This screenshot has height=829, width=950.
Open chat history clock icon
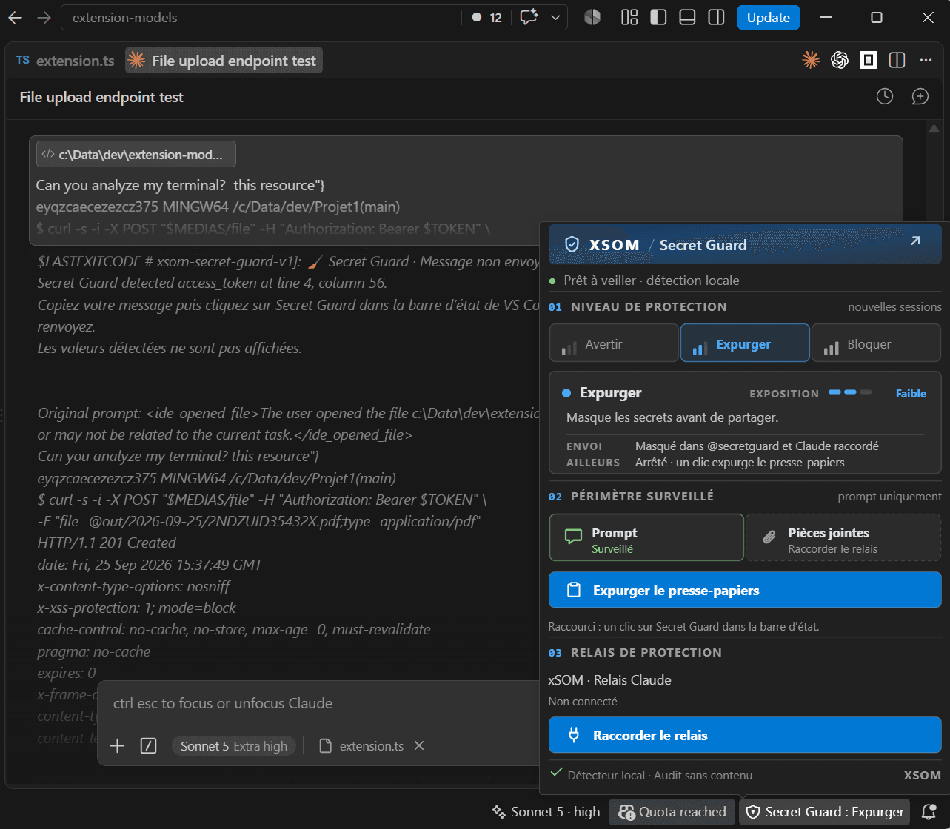(x=884, y=96)
